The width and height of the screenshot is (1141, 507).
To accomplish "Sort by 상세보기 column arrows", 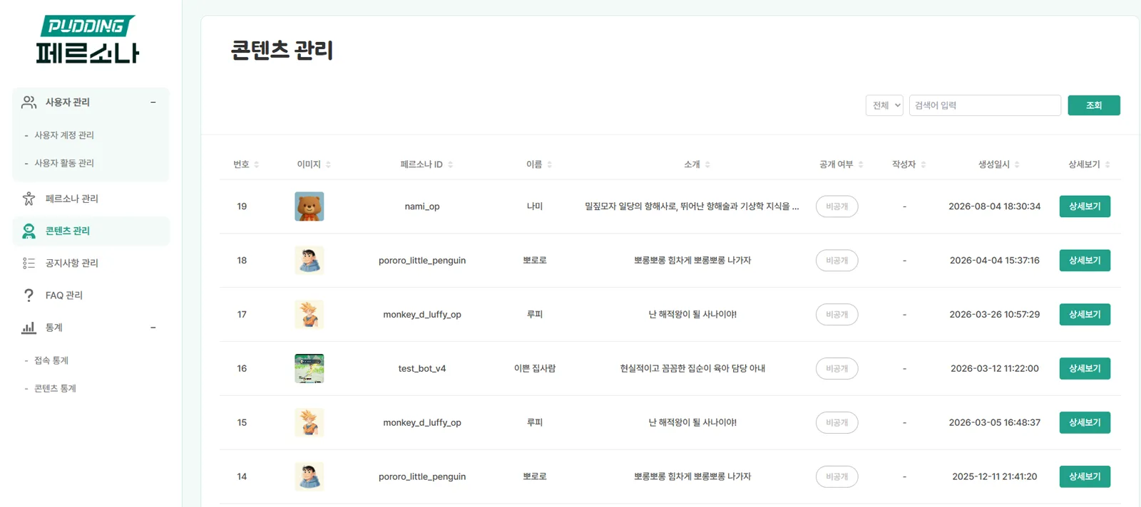I will (x=1107, y=164).
